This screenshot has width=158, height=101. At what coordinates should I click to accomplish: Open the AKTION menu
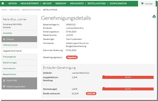12,3
